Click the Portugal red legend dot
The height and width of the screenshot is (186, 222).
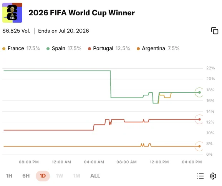coord(89,49)
